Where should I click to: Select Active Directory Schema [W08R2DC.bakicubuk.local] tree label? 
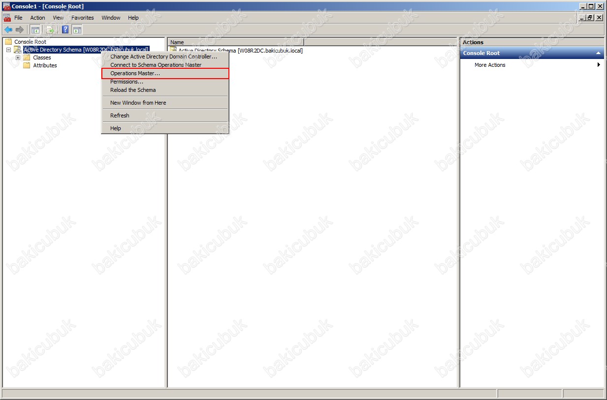[86, 50]
